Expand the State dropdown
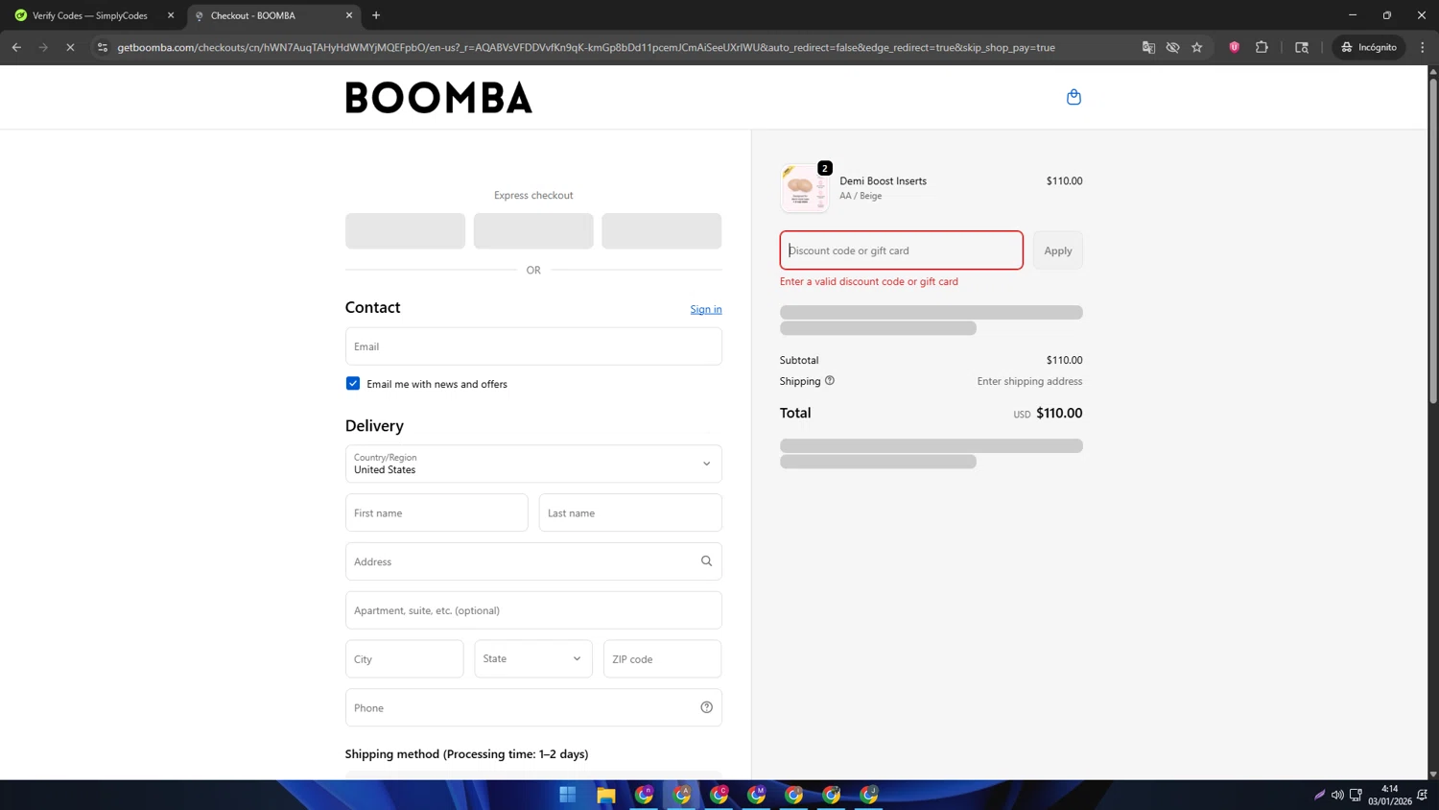The width and height of the screenshot is (1439, 810). (532, 658)
